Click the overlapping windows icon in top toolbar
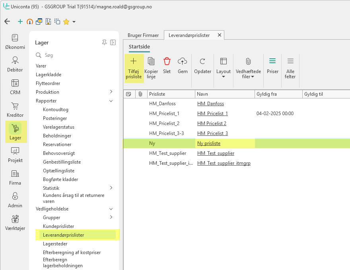The width and height of the screenshot is (350, 270). pyautogui.click(x=39, y=21)
